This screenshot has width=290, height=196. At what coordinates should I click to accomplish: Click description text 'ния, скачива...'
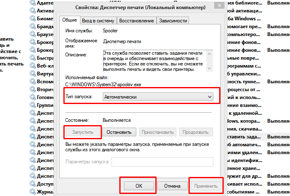pos(245,129)
